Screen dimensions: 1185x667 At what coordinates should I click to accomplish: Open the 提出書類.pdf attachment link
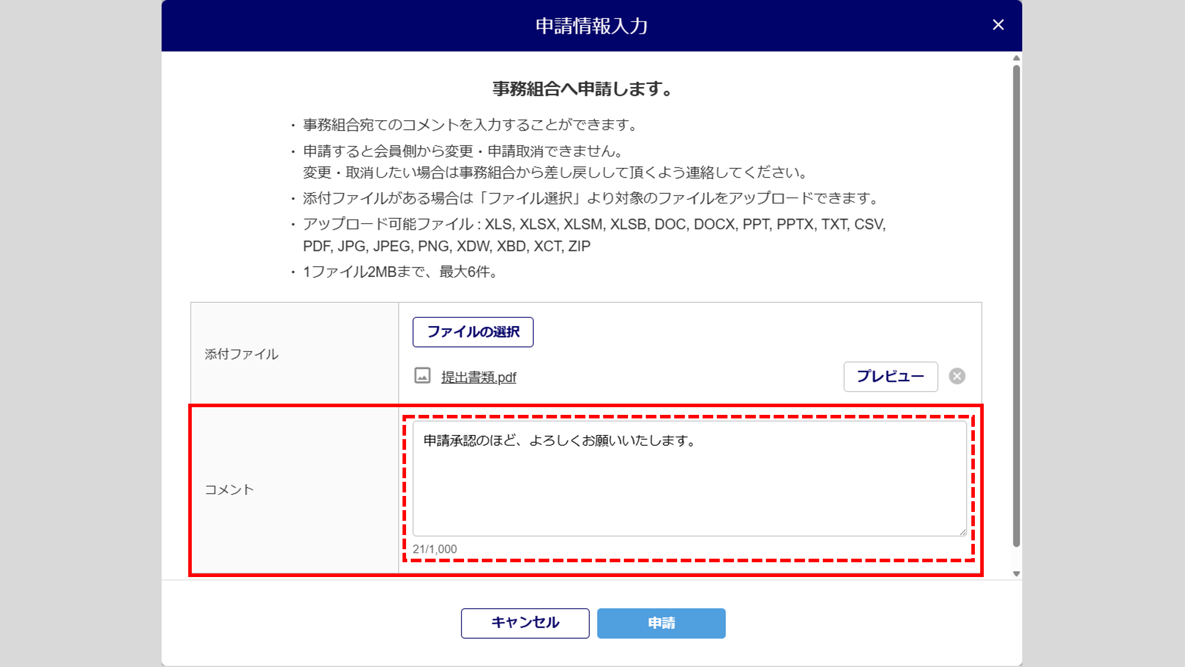tap(478, 378)
